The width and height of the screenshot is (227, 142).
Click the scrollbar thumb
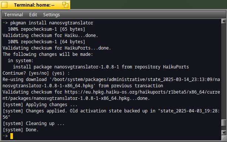[x=224, y=123]
